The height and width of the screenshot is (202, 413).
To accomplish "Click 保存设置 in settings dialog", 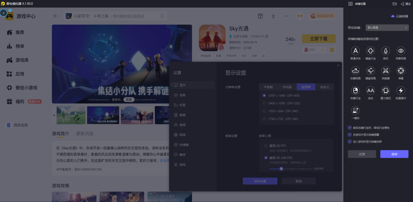I will click(x=260, y=181).
